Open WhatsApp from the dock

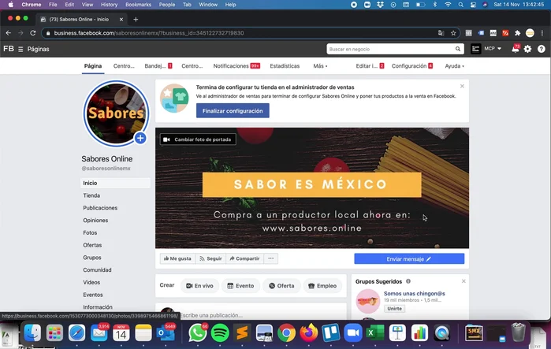point(198,332)
